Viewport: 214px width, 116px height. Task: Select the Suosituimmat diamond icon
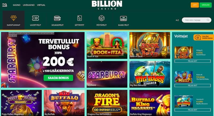[14, 18]
